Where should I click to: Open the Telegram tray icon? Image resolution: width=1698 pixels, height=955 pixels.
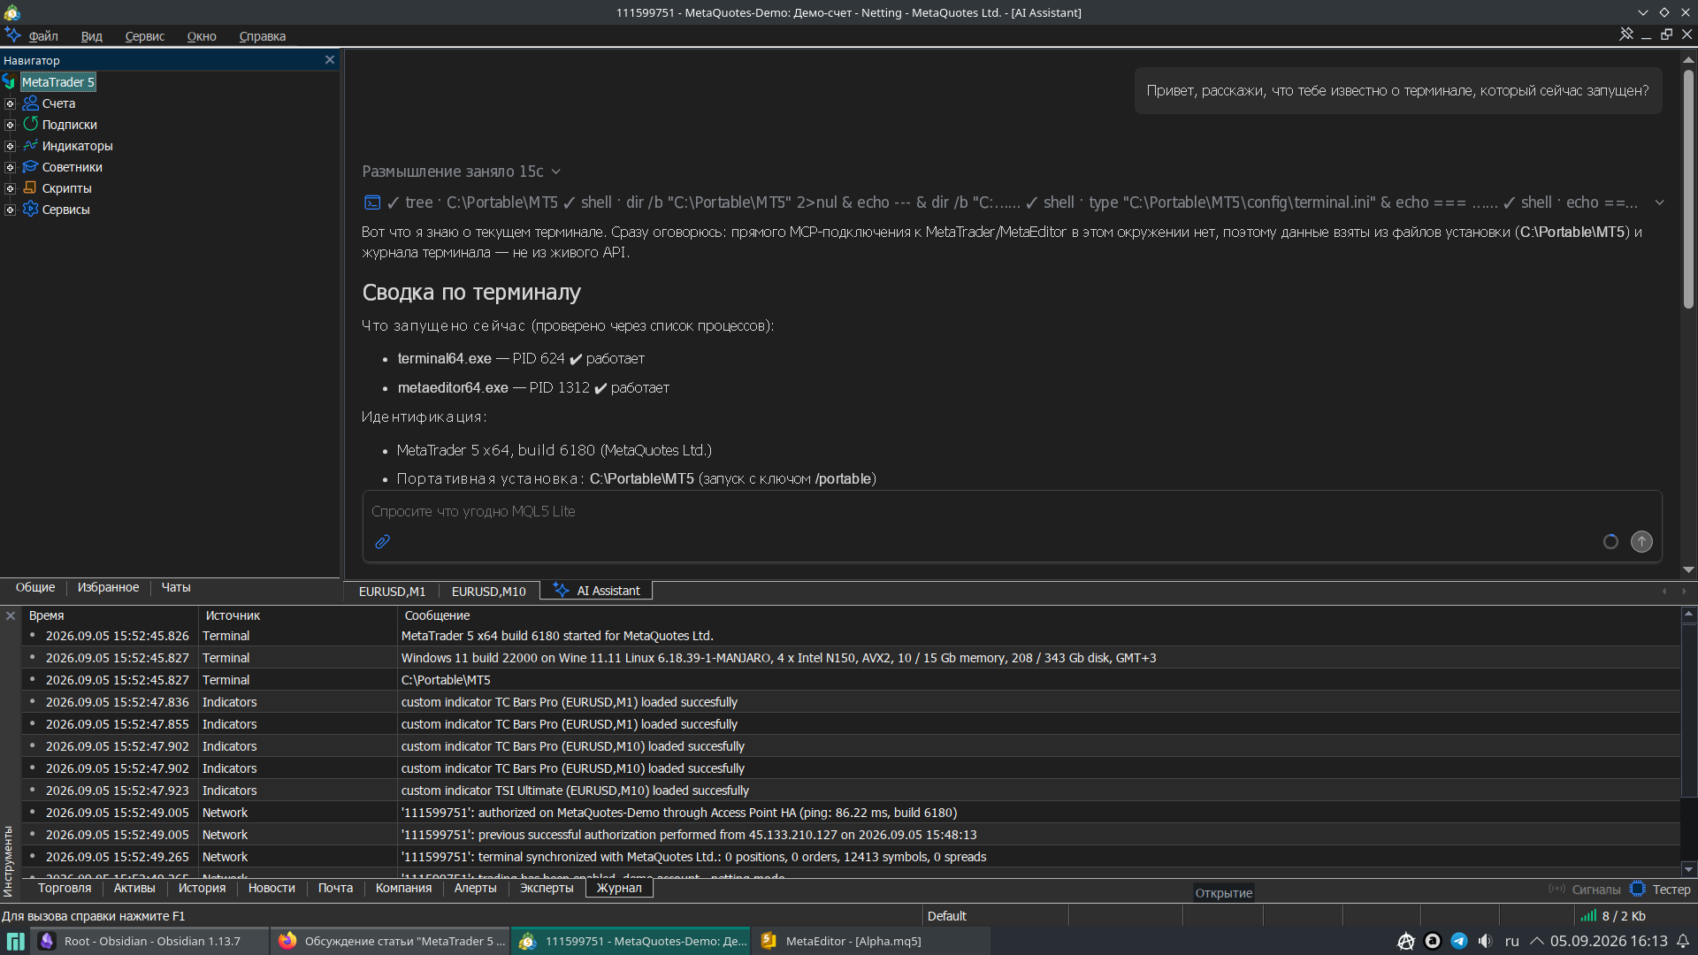(x=1459, y=941)
